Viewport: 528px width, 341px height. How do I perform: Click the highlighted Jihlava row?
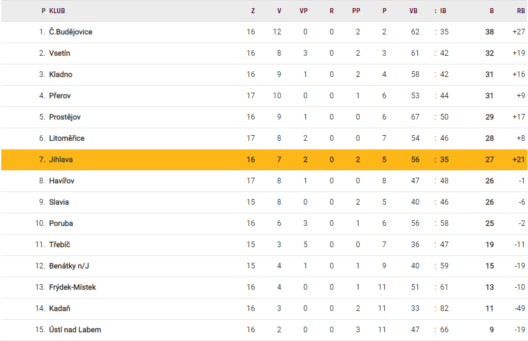click(264, 160)
